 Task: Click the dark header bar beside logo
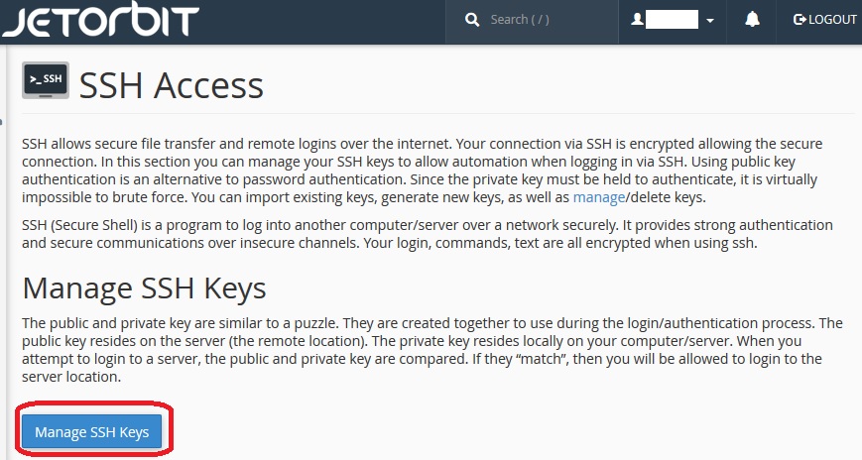click(x=322, y=22)
